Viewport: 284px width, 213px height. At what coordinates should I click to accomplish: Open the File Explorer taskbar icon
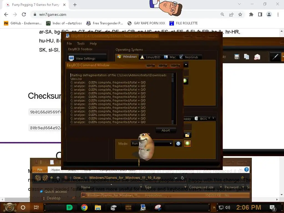[x=98, y=207]
